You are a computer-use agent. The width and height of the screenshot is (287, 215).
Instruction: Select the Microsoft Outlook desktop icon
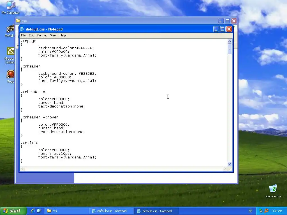pos(10,56)
